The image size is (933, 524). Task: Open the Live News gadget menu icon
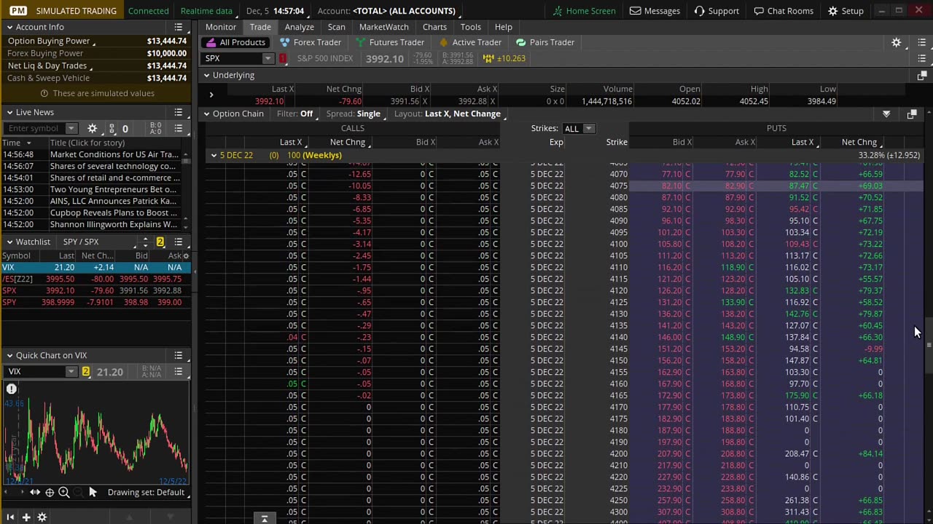pos(179,112)
